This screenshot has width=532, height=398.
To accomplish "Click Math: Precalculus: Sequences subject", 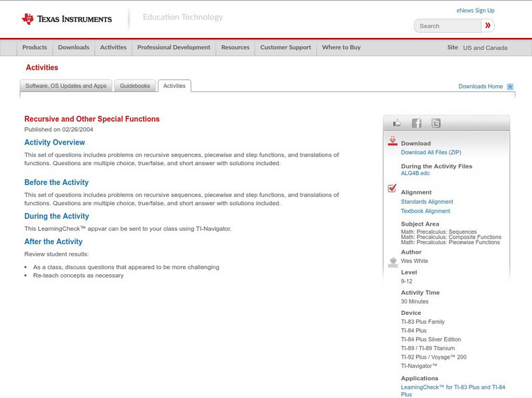I will click(439, 232).
